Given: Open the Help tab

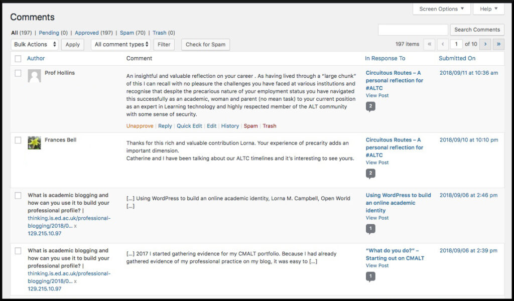Looking at the screenshot, I should click(x=488, y=9).
